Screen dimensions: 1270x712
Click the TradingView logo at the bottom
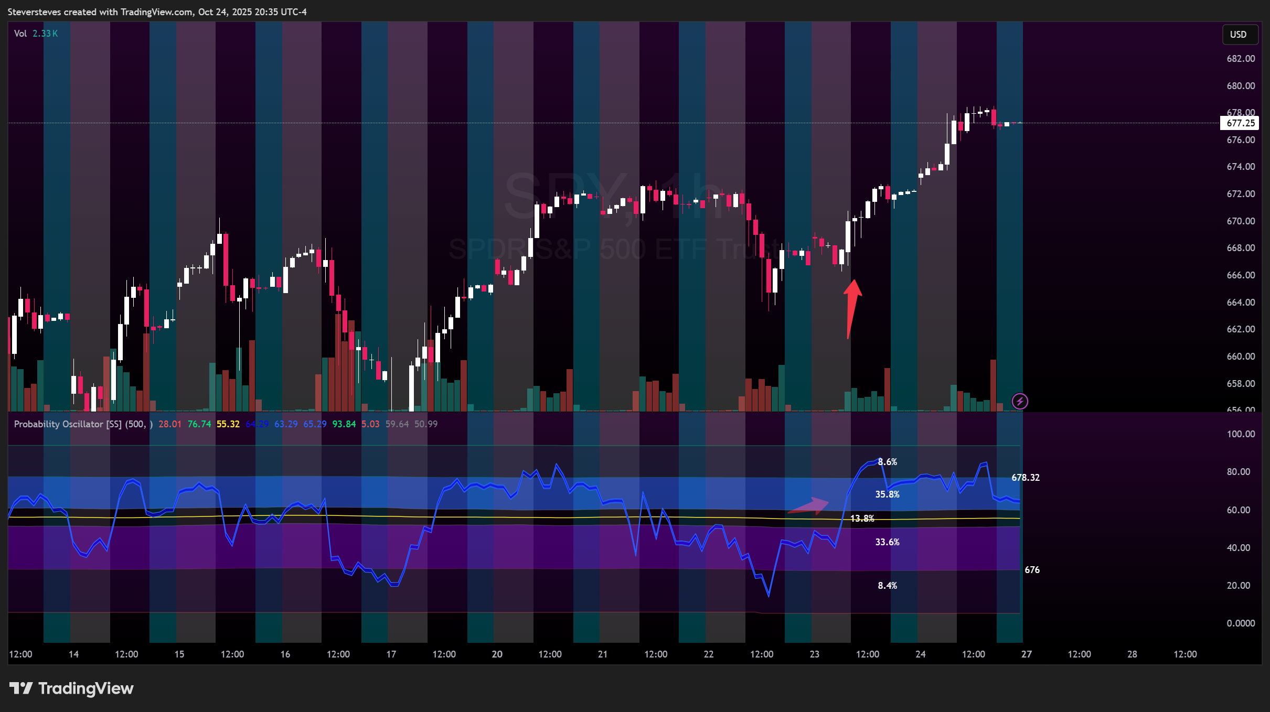(x=71, y=688)
